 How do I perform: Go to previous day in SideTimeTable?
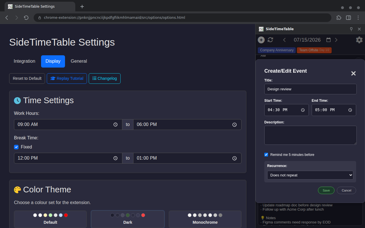click(284, 40)
